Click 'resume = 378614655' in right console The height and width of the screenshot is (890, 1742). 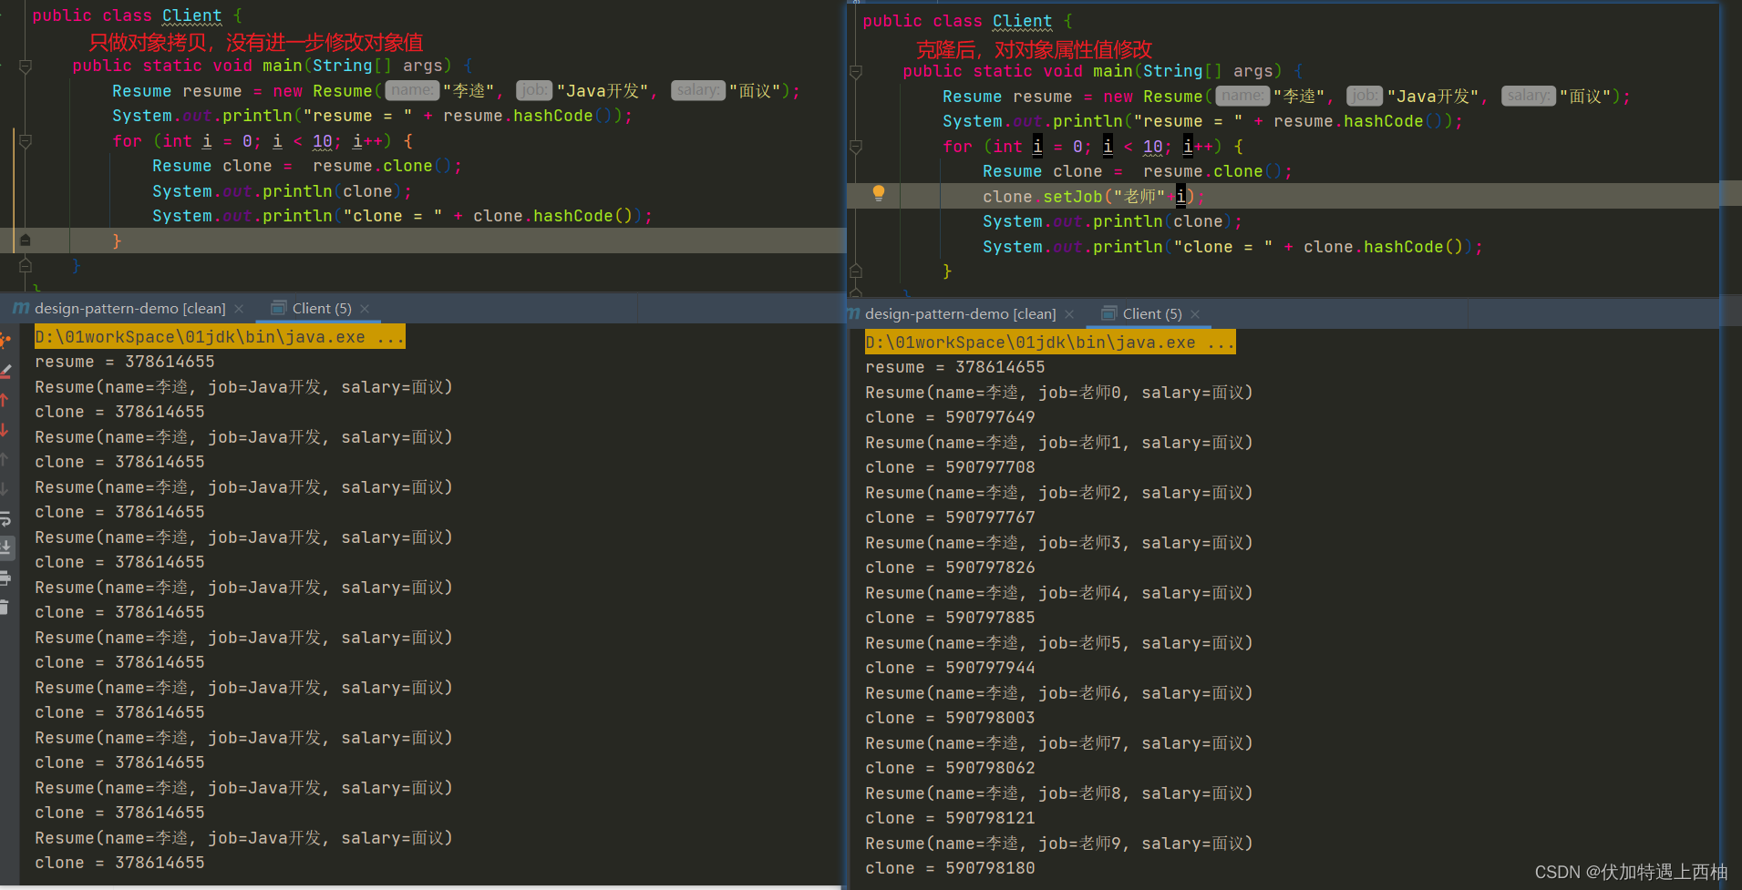955,367
